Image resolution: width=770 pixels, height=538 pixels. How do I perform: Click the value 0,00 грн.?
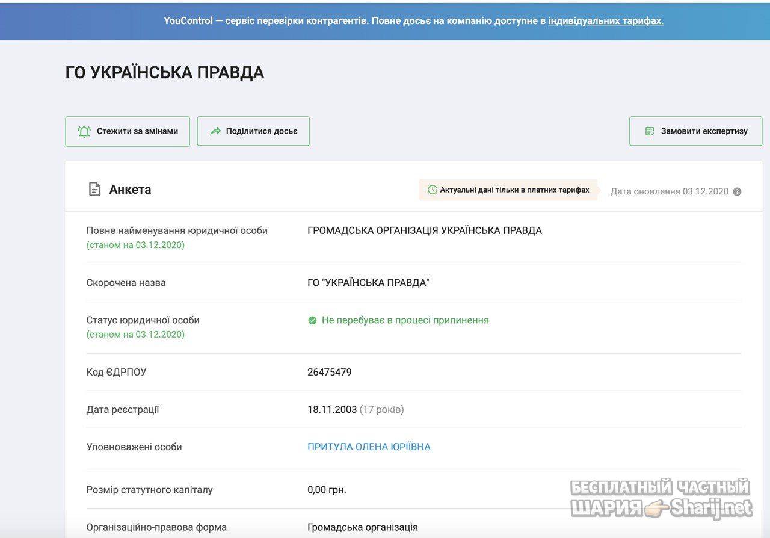click(327, 490)
